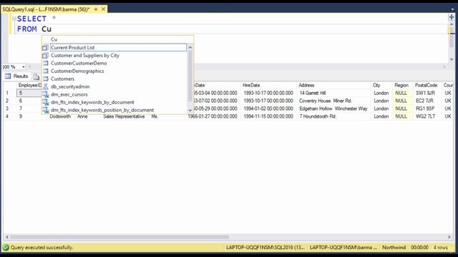Click editor vertical scrollbar down arrow
This screenshot has height=257, width=458.
coord(452,59)
